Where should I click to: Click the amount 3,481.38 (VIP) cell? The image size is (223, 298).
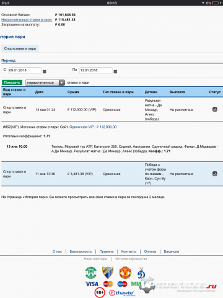tap(80, 174)
